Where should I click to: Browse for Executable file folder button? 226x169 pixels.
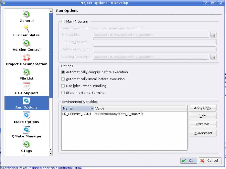pyautogui.click(x=213, y=35)
